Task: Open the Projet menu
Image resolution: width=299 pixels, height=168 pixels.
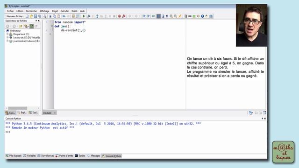Action: pyautogui.click(x=55, y=11)
